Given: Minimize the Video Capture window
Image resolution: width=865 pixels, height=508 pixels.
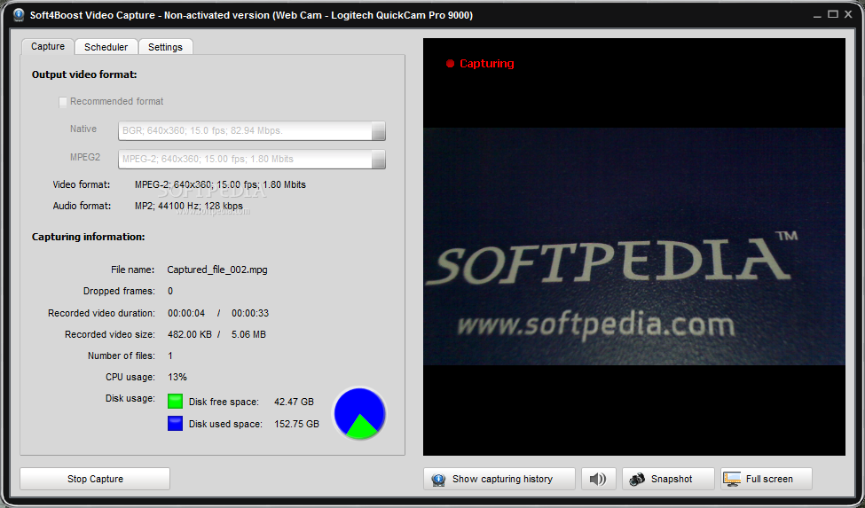Looking at the screenshot, I should coord(817,15).
